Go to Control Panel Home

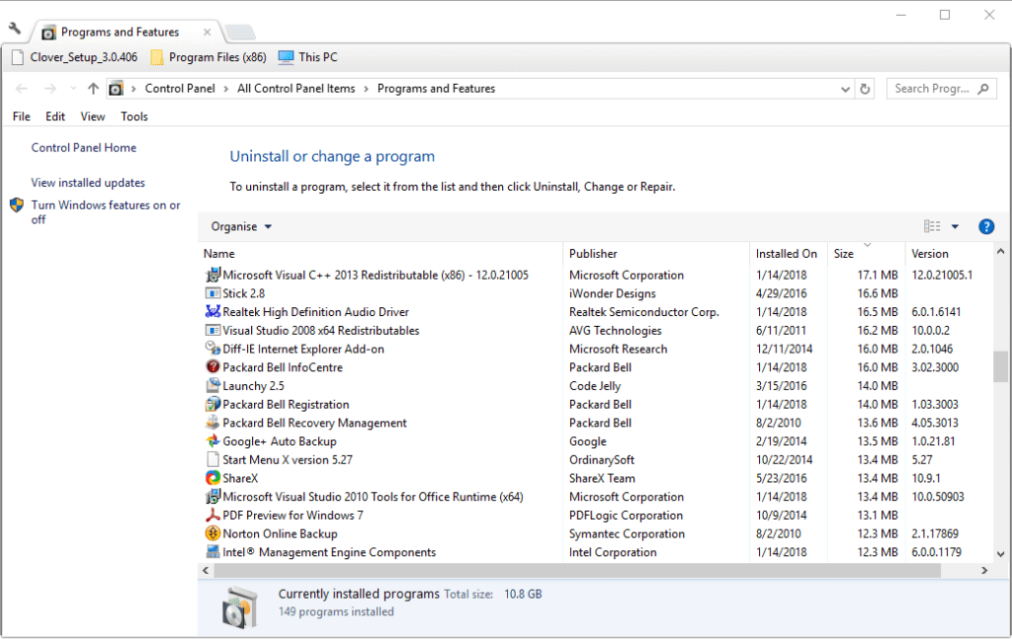pos(84,148)
